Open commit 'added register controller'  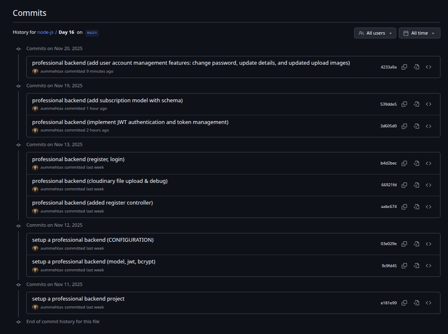click(93, 202)
